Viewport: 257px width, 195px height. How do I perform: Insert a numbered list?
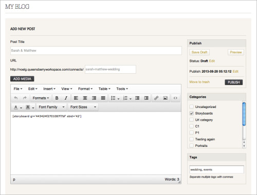point(125,98)
